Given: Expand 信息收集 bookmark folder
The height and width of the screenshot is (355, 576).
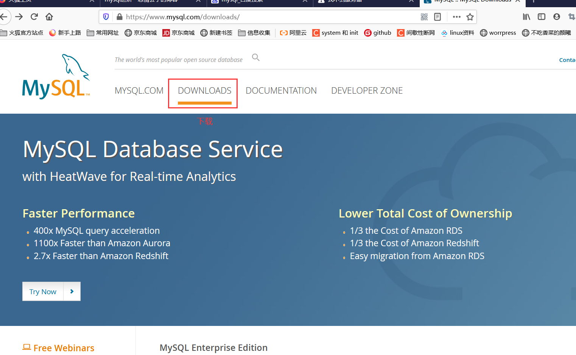Looking at the screenshot, I should click(254, 33).
